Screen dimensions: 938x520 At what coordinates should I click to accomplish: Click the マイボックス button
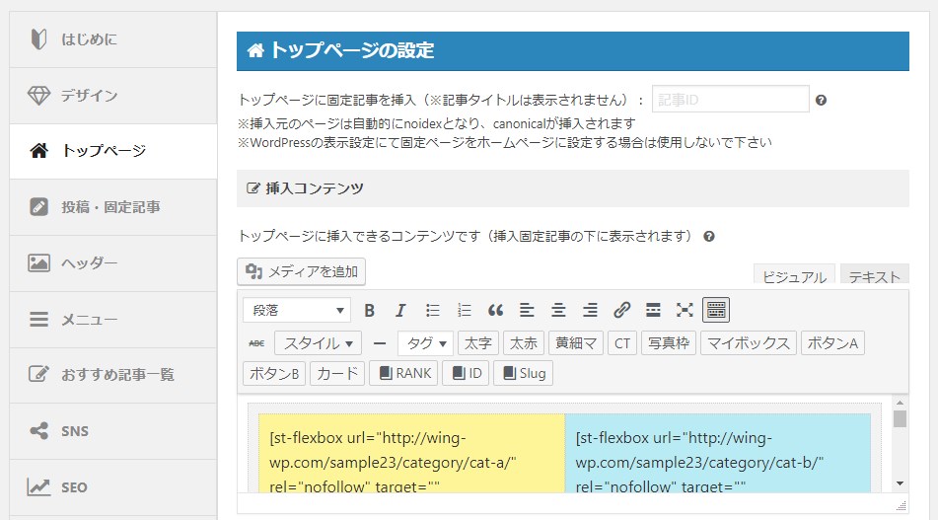(749, 343)
